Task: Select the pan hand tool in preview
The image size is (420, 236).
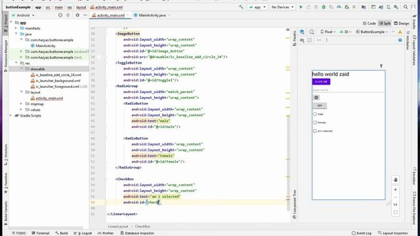Action: tap(395, 180)
